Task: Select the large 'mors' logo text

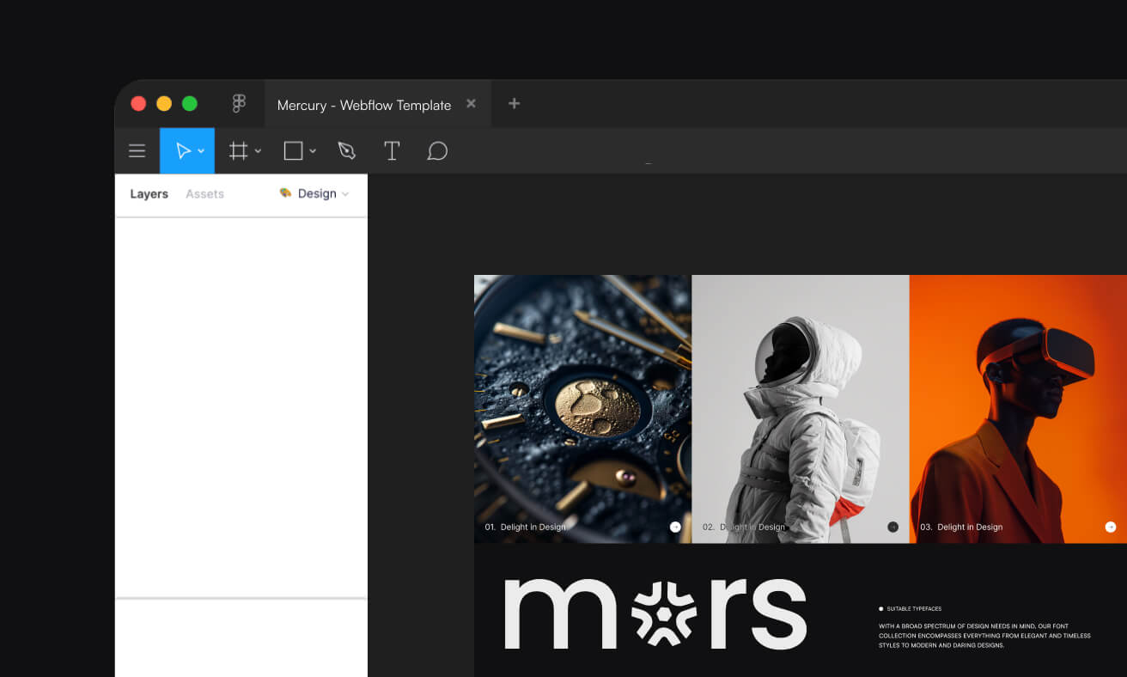Action: click(x=655, y=613)
